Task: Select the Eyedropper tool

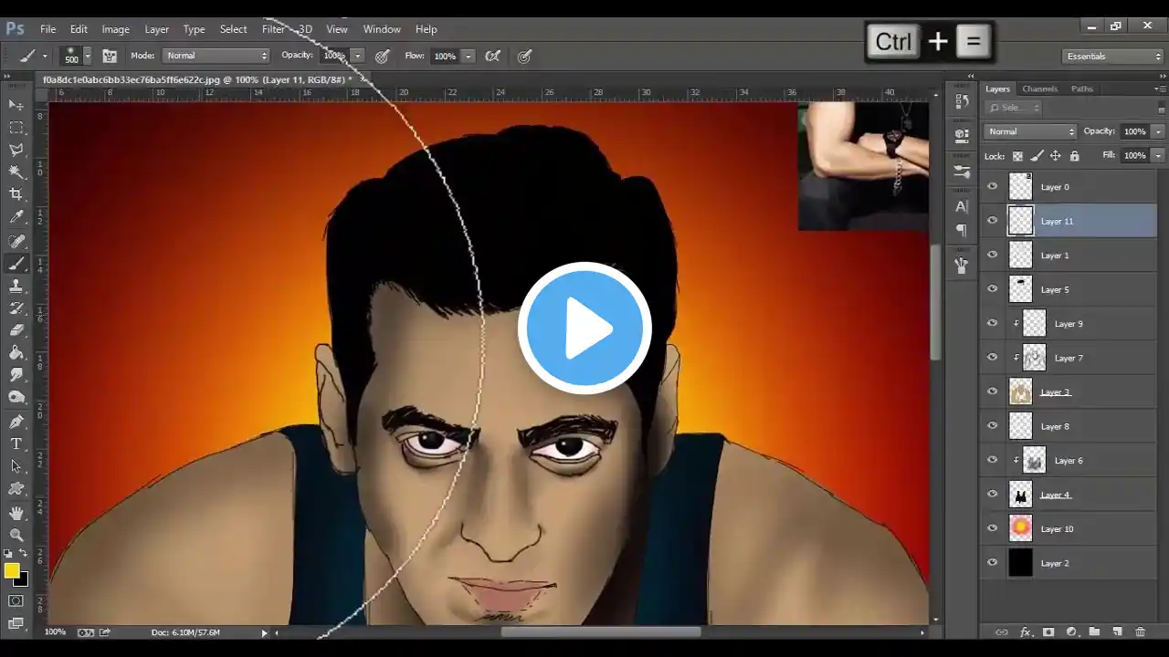Action: [x=16, y=217]
